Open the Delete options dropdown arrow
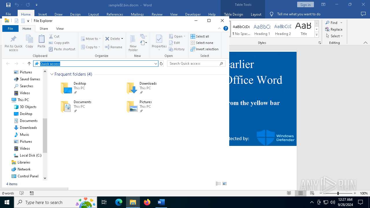This screenshot has height=208, width=370. (x=122, y=39)
